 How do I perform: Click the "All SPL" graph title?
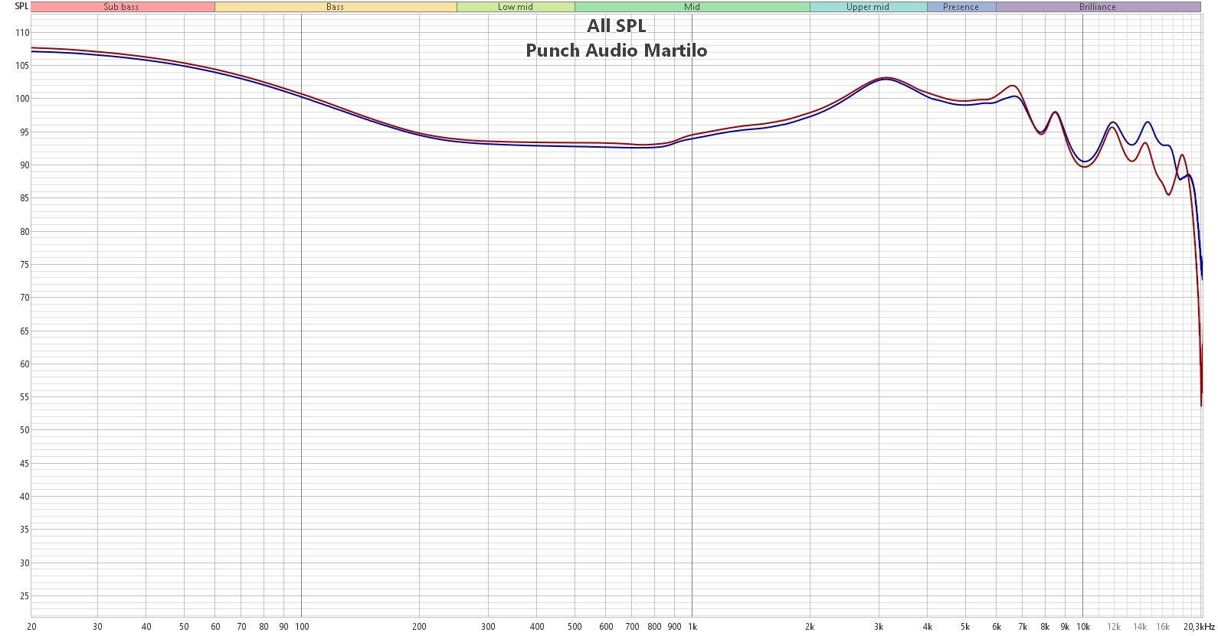(617, 26)
